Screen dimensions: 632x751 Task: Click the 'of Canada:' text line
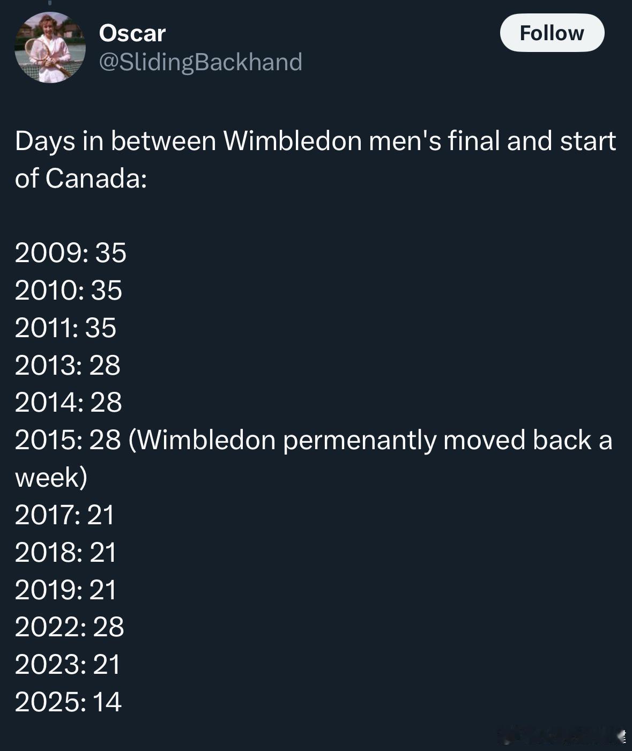pyautogui.click(x=81, y=178)
